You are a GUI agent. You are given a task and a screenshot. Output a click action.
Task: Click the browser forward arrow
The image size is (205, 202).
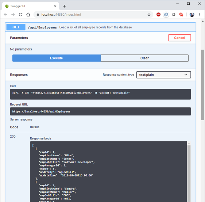tap(13, 15)
